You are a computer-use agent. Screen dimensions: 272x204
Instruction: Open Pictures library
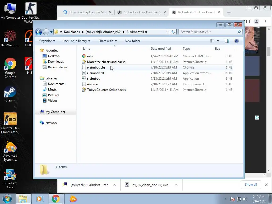click(x=54, y=95)
